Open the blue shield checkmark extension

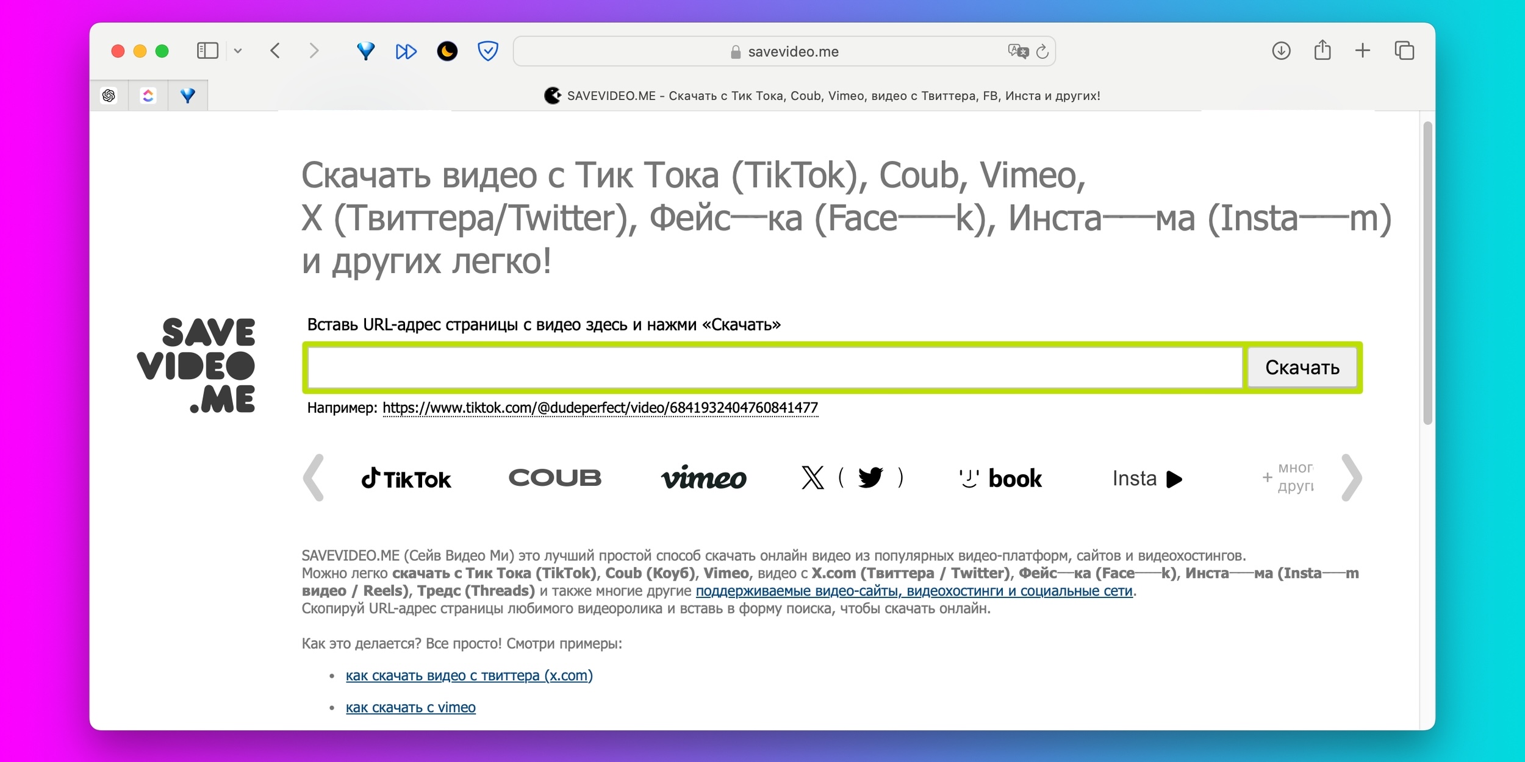488,51
